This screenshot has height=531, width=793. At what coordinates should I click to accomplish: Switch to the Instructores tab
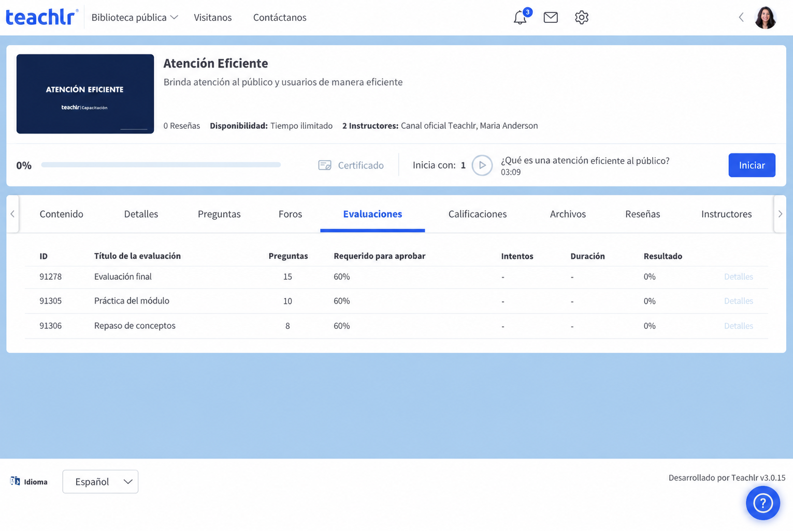click(726, 214)
